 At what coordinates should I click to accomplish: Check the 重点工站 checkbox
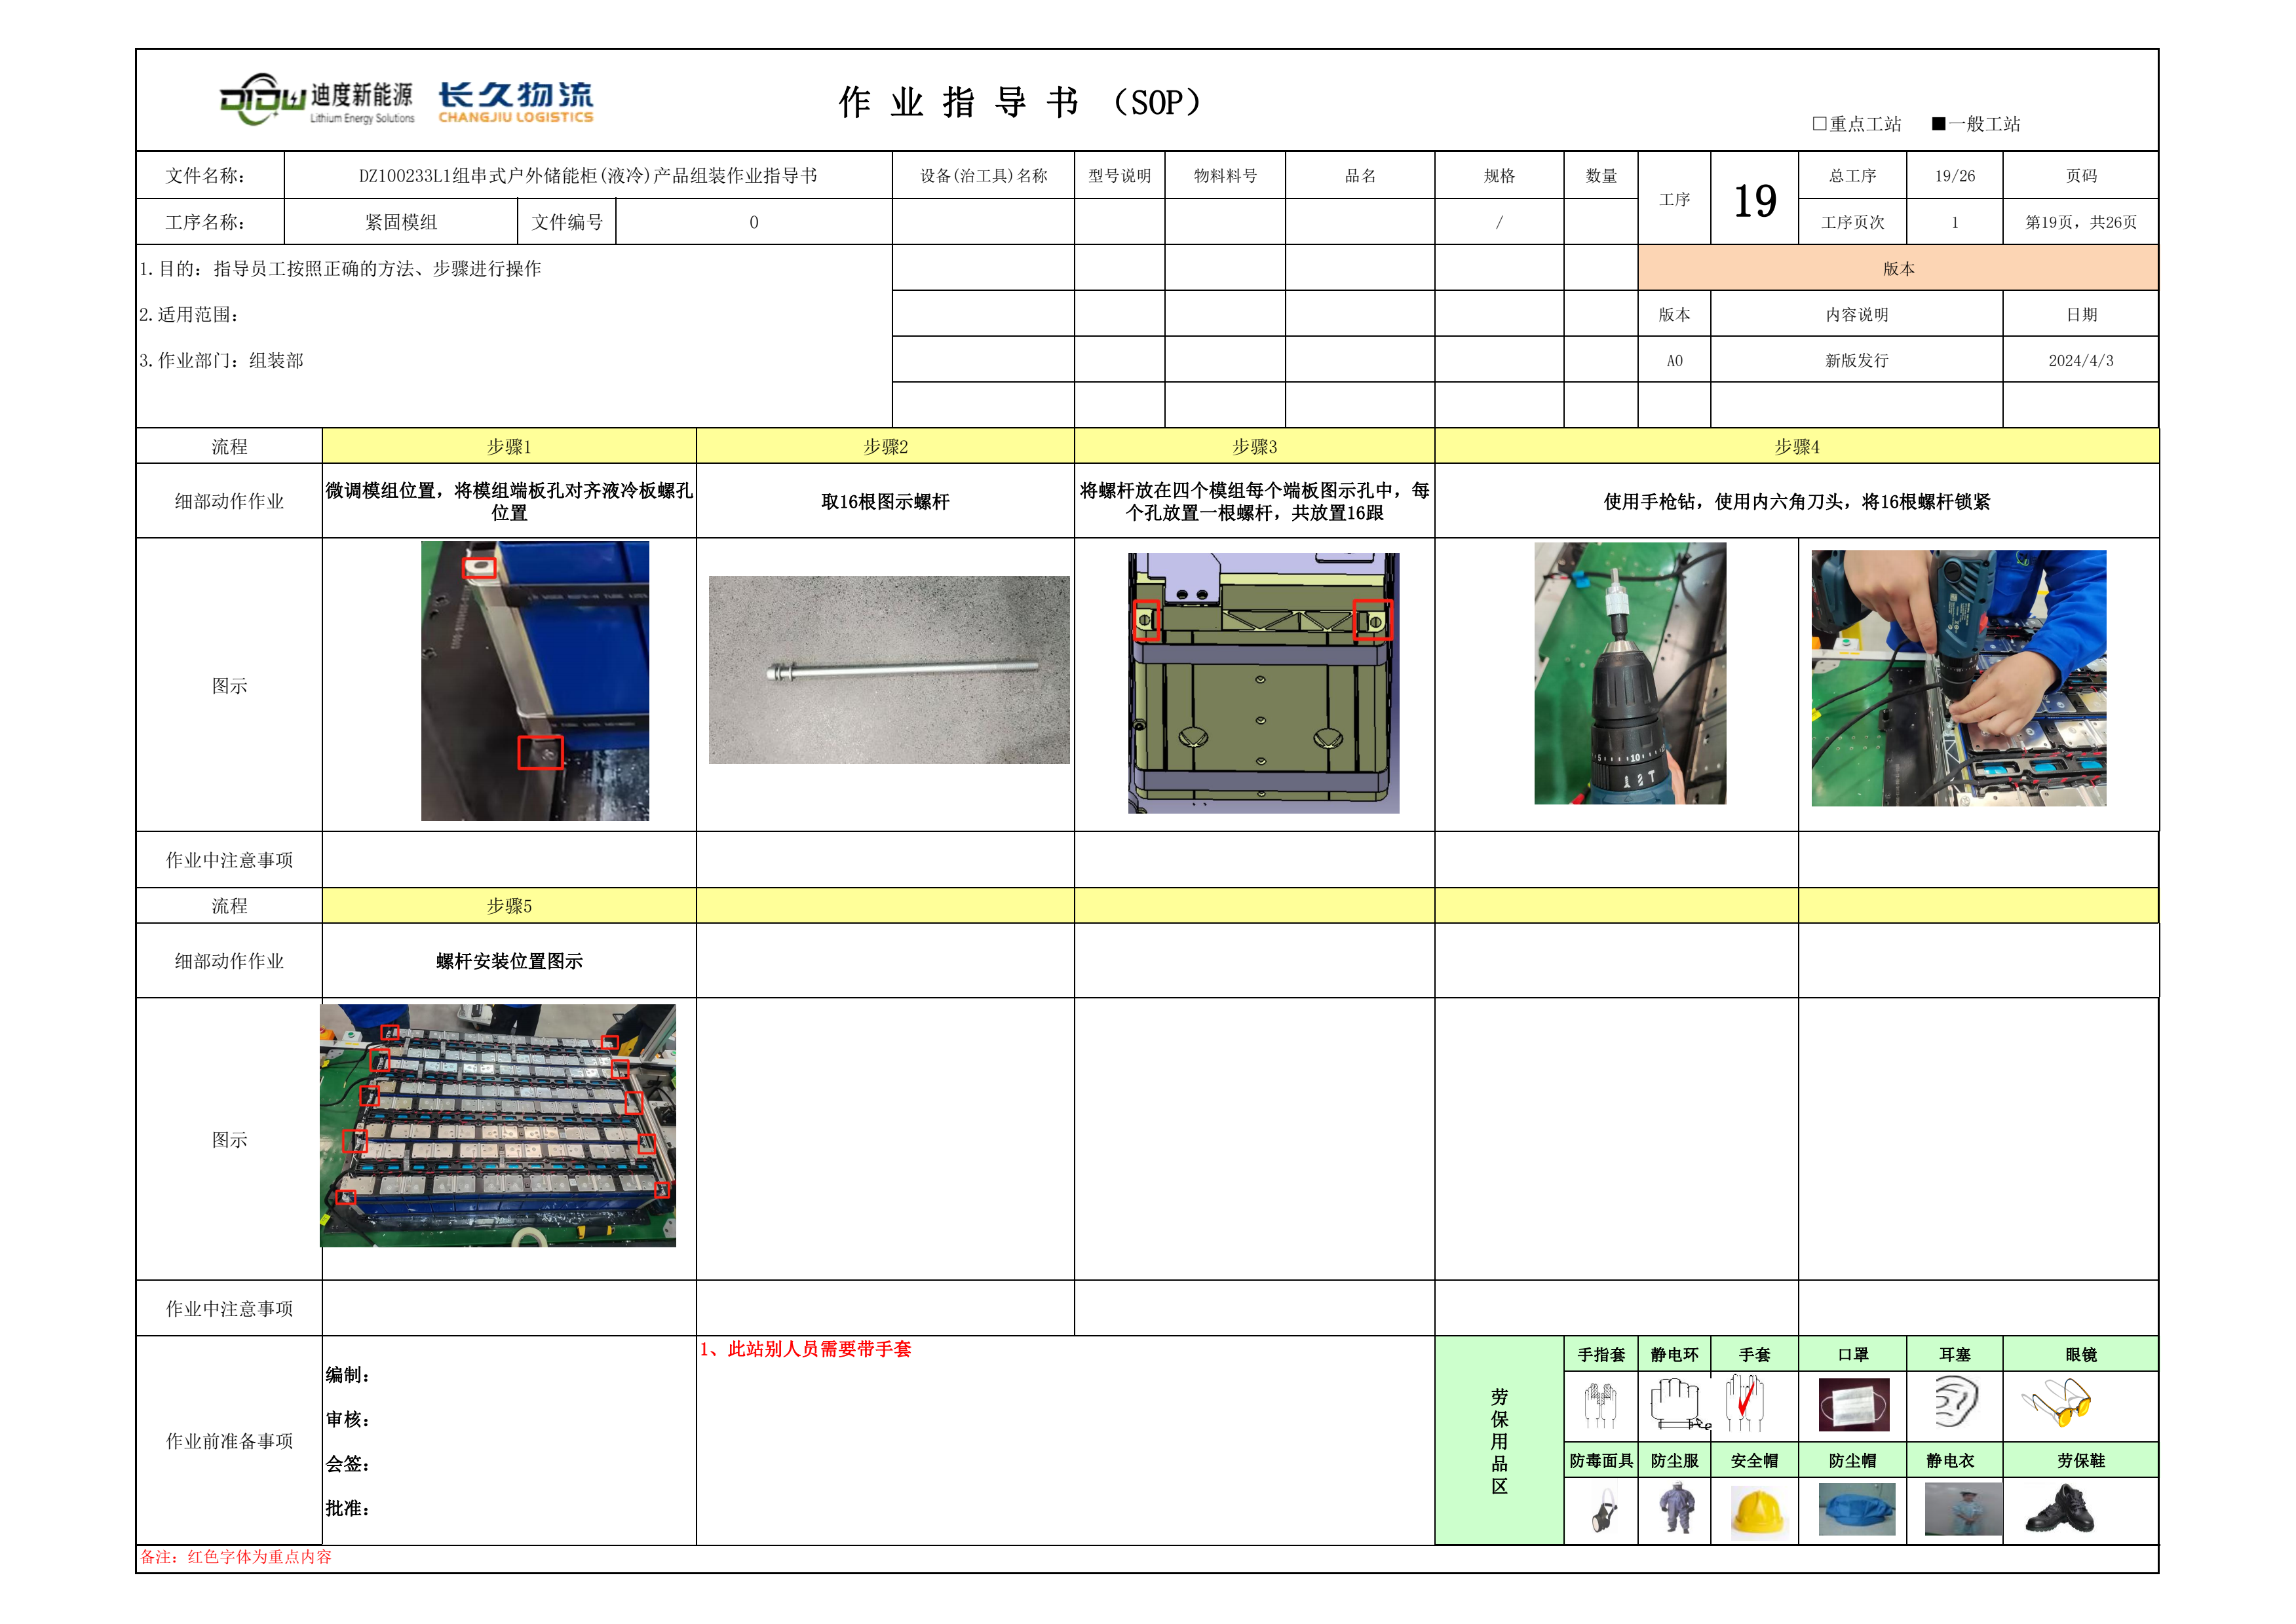tap(1819, 124)
